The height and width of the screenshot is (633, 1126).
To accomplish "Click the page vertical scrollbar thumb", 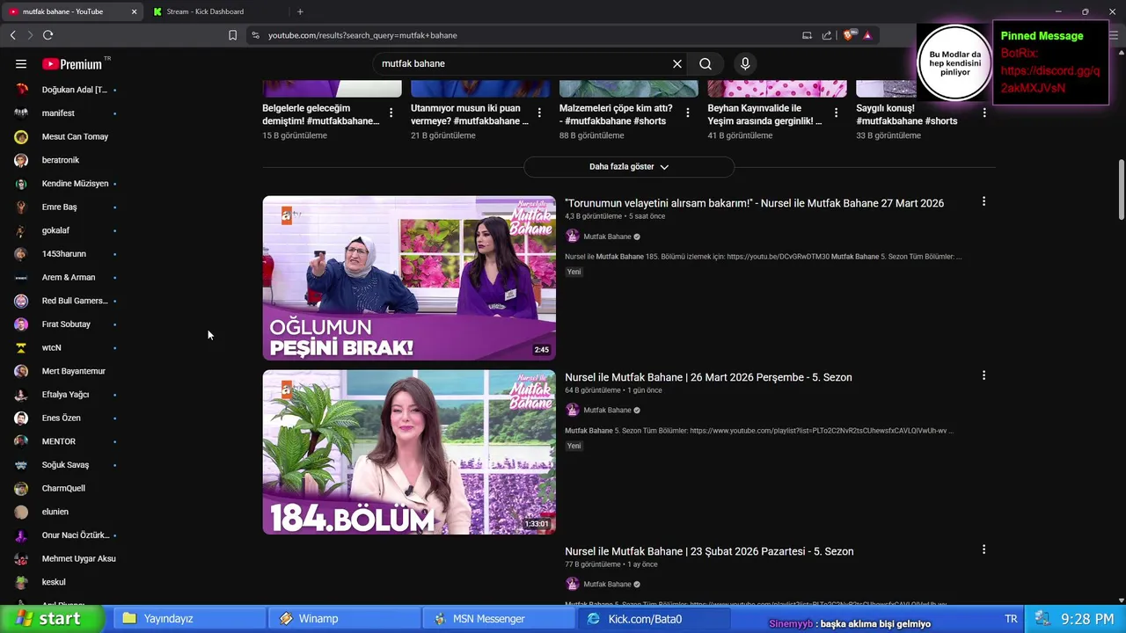I will click(1121, 190).
